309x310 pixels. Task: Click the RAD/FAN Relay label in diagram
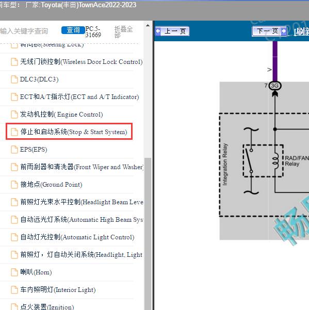[297, 161]
